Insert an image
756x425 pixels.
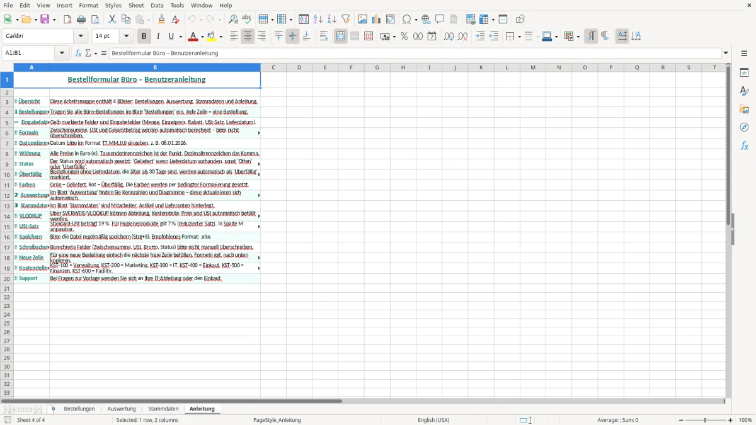point(363,20)
